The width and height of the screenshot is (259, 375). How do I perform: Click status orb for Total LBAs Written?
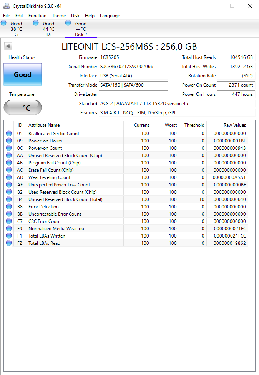click(x=9, y=236)
